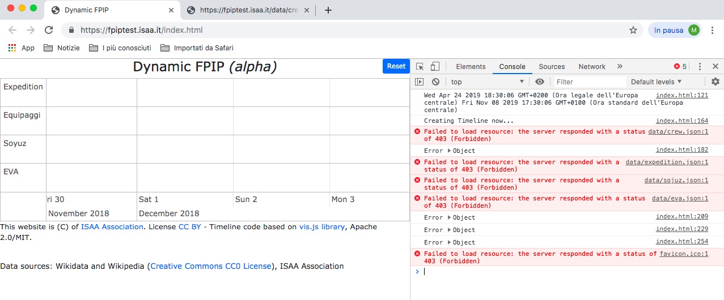Open console settings gear icon
Image resolution: width=724 pixels, height=300 pixels.
coord(715,82)
